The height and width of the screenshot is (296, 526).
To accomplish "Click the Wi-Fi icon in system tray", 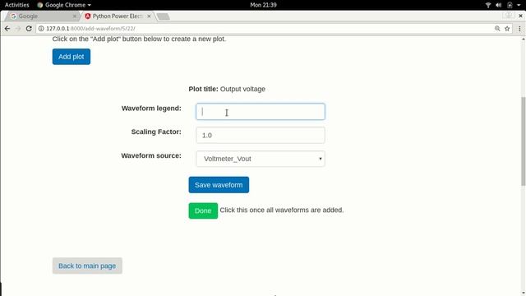I will coord(488,5).
